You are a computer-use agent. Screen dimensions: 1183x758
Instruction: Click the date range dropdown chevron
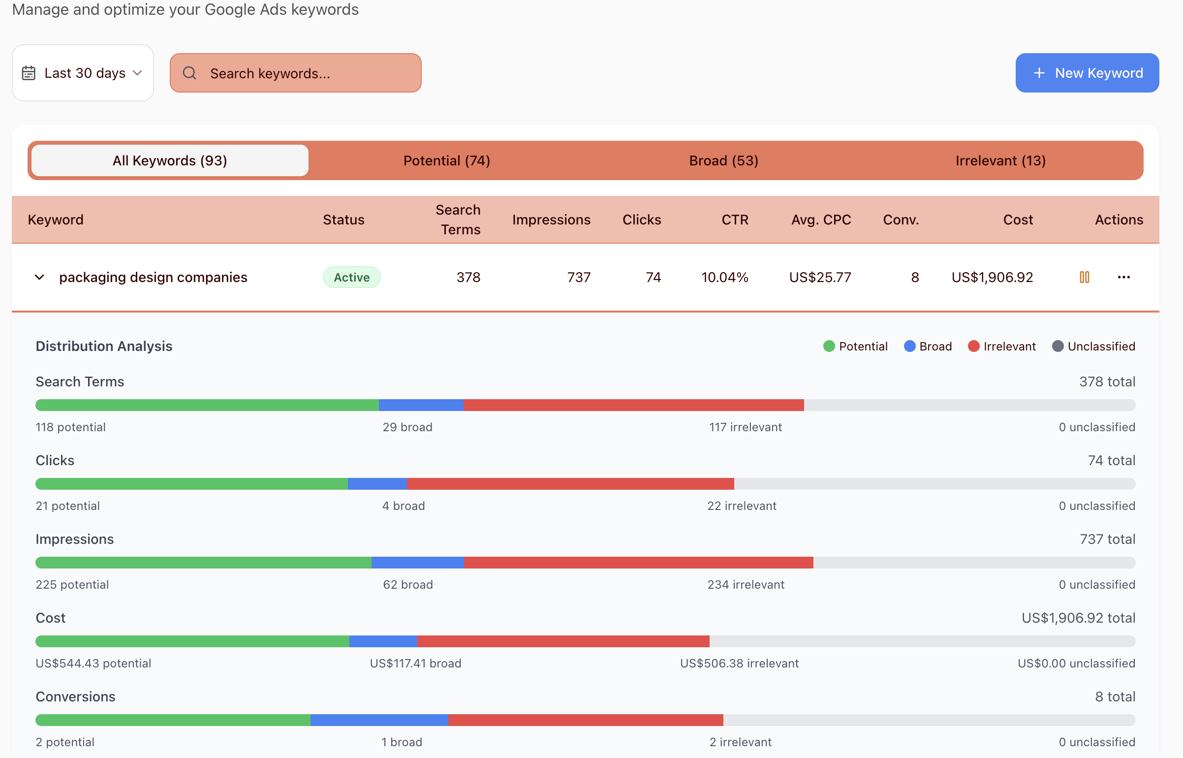(x=138, y=73)
